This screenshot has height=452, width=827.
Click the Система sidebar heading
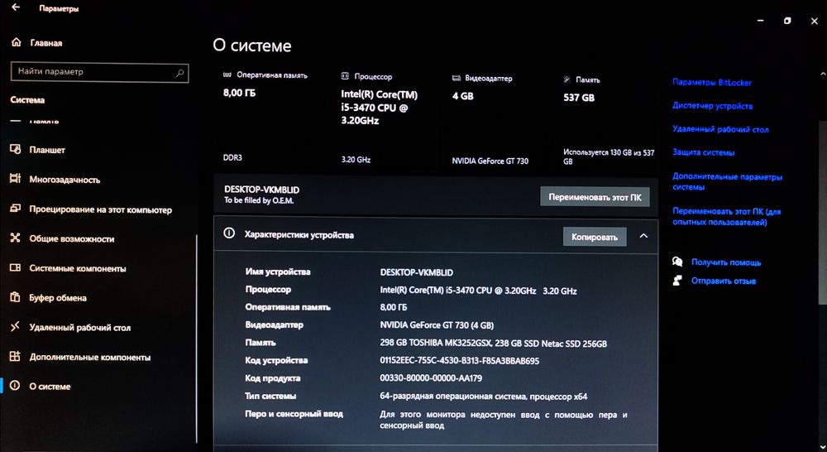coord(27,100)
